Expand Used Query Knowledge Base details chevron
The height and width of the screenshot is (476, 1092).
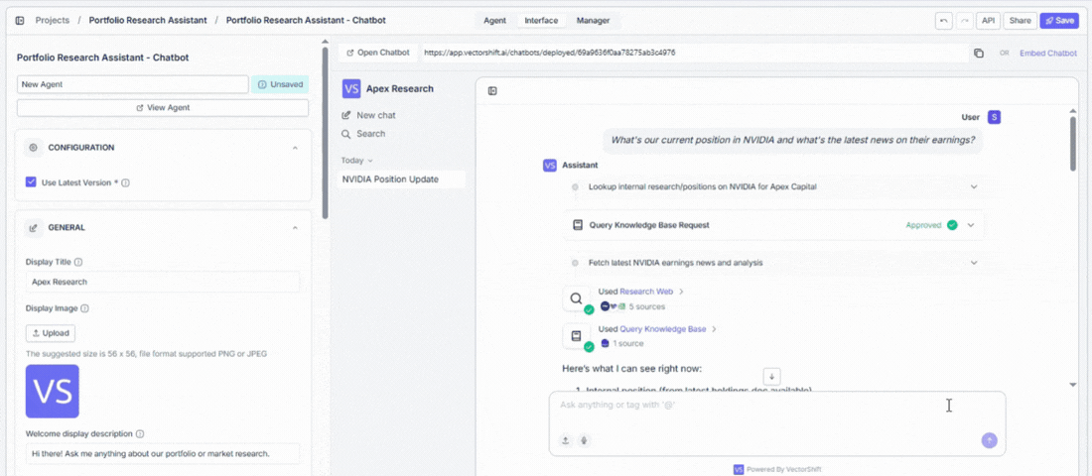click(714, 329)
